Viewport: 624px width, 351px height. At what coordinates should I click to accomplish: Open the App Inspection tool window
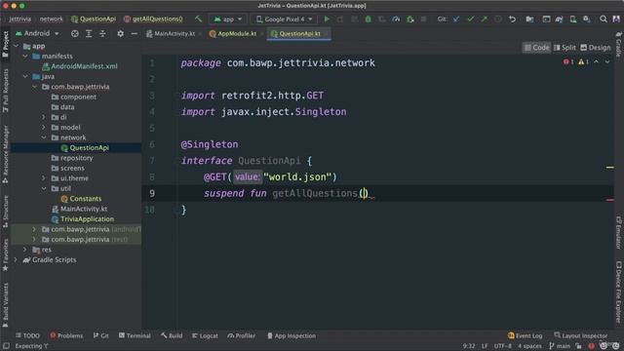[x=292, y=335]
